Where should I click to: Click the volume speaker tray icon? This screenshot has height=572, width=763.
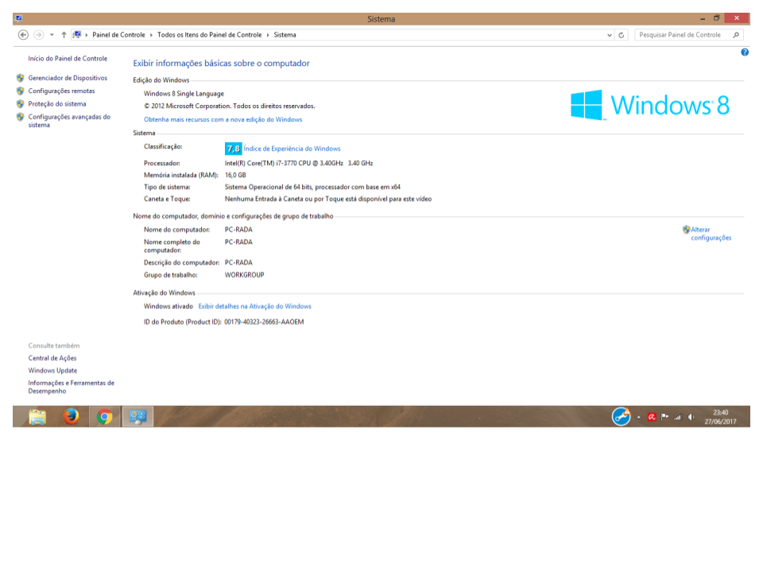[x=691, y=417]
